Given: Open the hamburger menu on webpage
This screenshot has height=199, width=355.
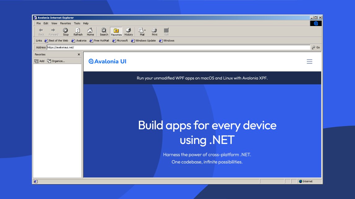Looking at the screenshot, I should (x=309, y=61).
